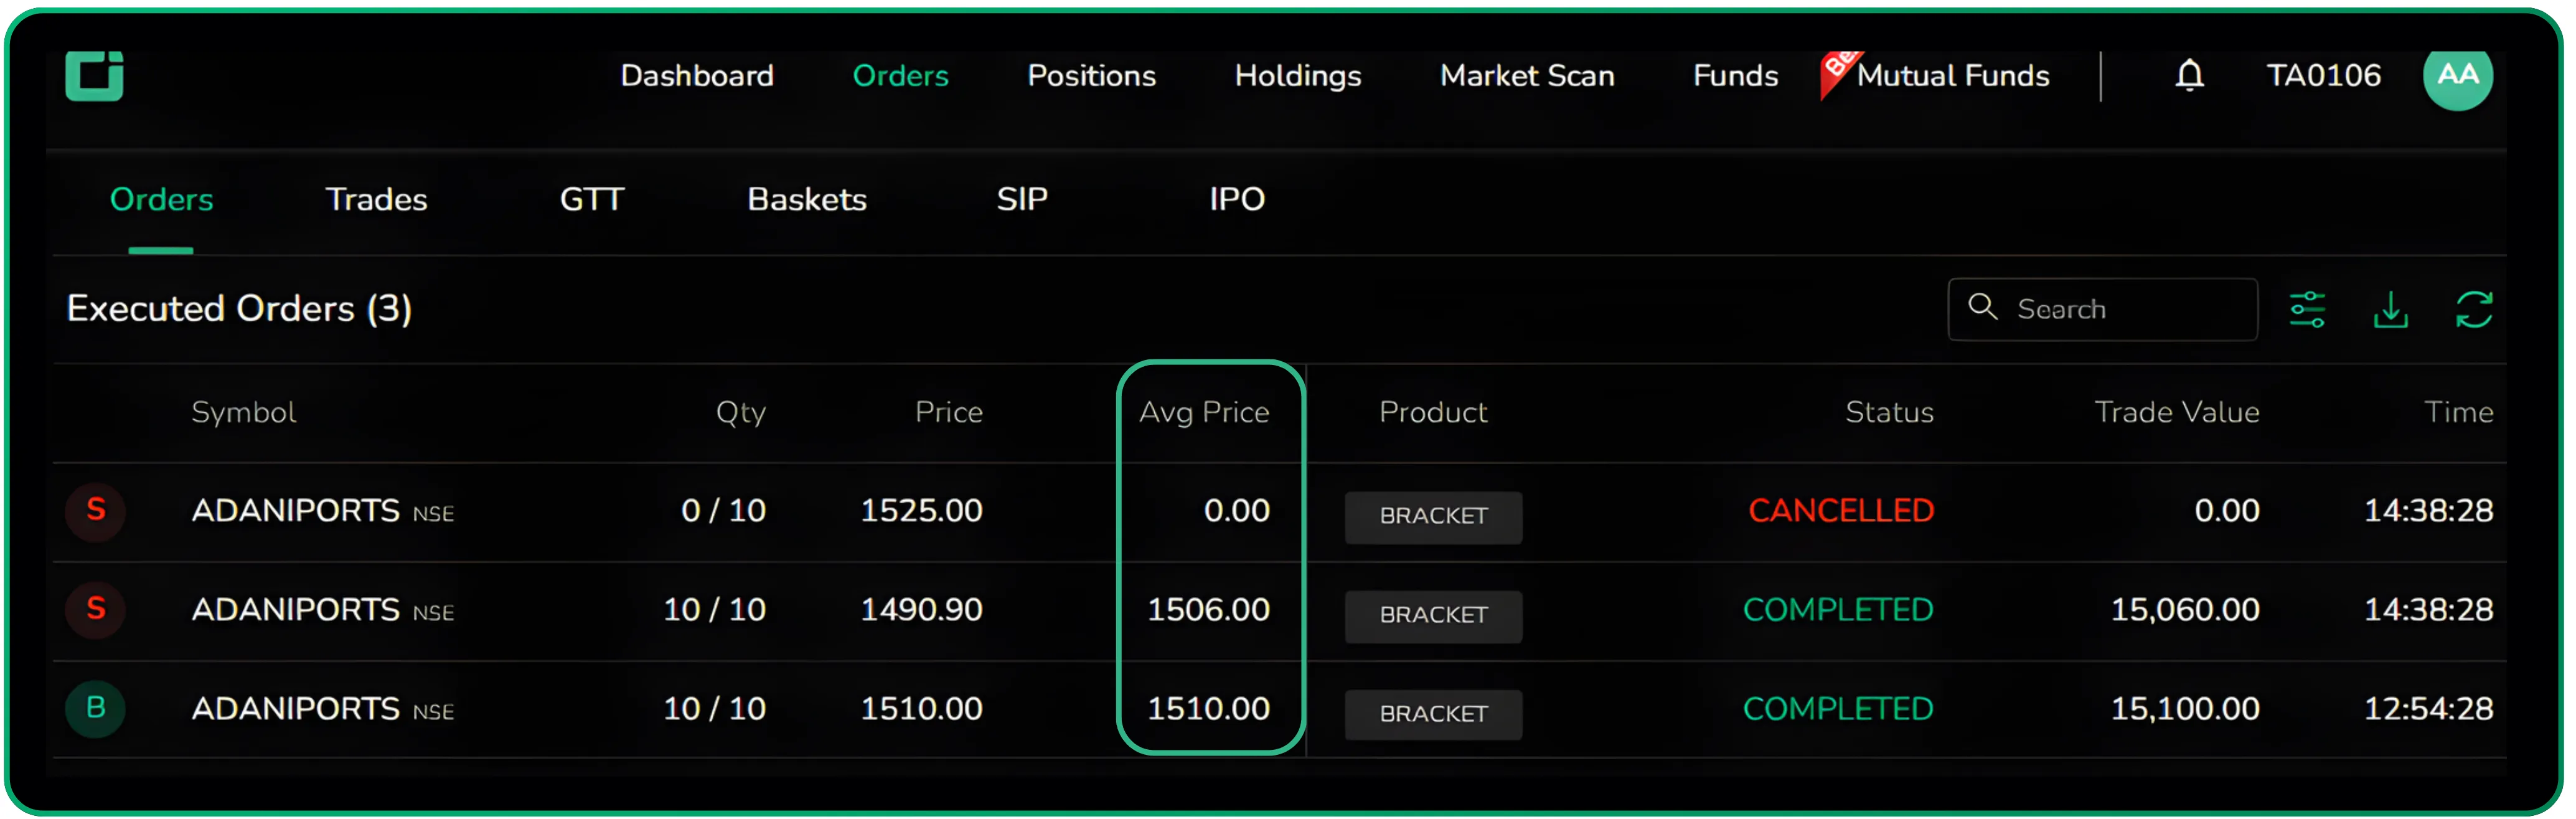Switch to the Trades tab
The width and height of the screenshot is (2576, 819).
coord(376,199)
